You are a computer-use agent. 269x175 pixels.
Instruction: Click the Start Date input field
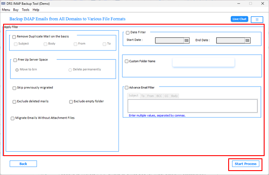click(170, 40)
